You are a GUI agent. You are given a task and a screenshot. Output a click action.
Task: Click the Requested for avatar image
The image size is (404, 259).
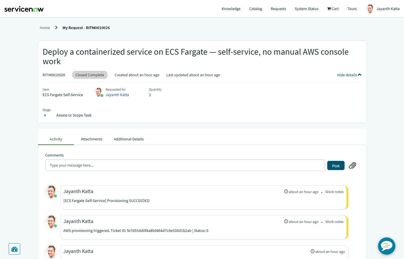(x=99, y=92)
